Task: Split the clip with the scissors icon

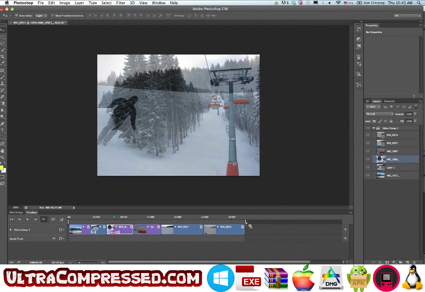Action: tap(53, 219)
